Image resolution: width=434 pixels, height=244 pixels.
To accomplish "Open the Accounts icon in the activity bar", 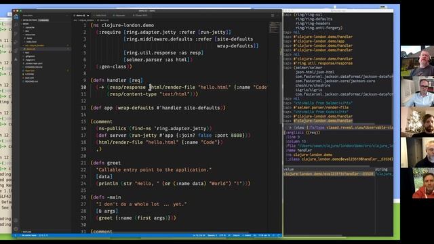I will 16,220.
